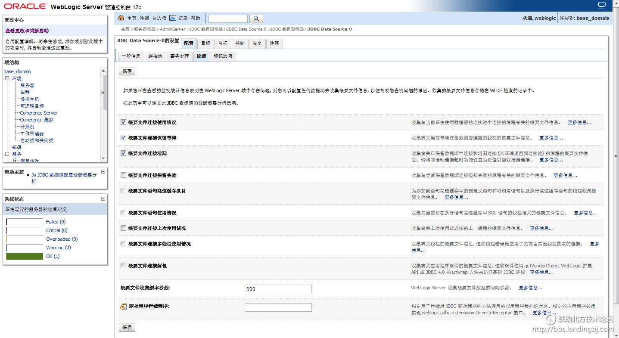Click the 概要文件收集频率秒数 input field

(x=278, y=288)
